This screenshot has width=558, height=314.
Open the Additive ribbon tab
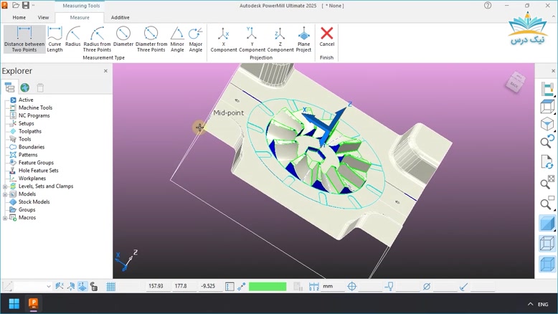(120, 17)
